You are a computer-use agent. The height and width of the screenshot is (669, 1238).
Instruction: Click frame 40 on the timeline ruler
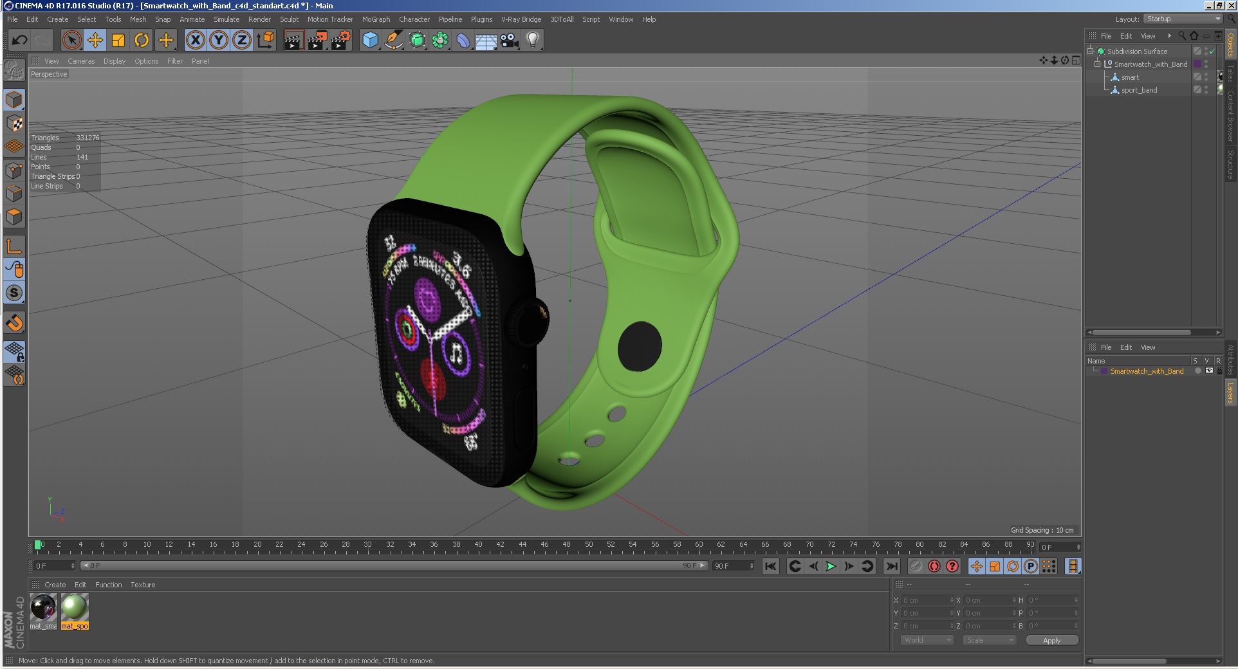pyautogui.click(x=478, y=545)
